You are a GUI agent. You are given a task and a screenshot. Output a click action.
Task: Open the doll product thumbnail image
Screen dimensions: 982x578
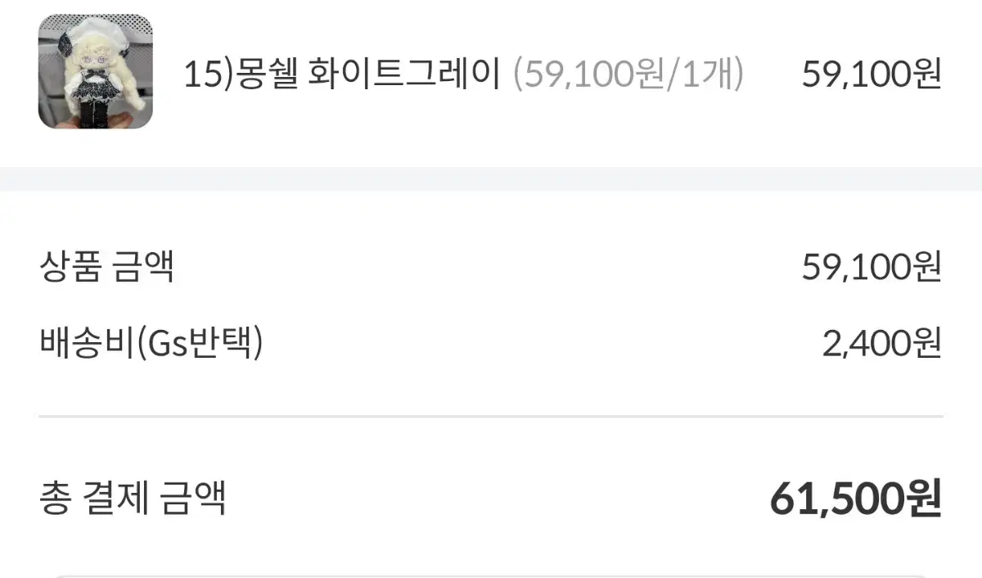tap(95, 72)
